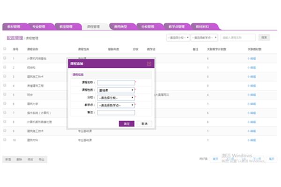The width and height of the screenshot is (281, 187).
Task: Check the box for row 7 操作系统
Action: pyautogui.click(x=5, y=113)
